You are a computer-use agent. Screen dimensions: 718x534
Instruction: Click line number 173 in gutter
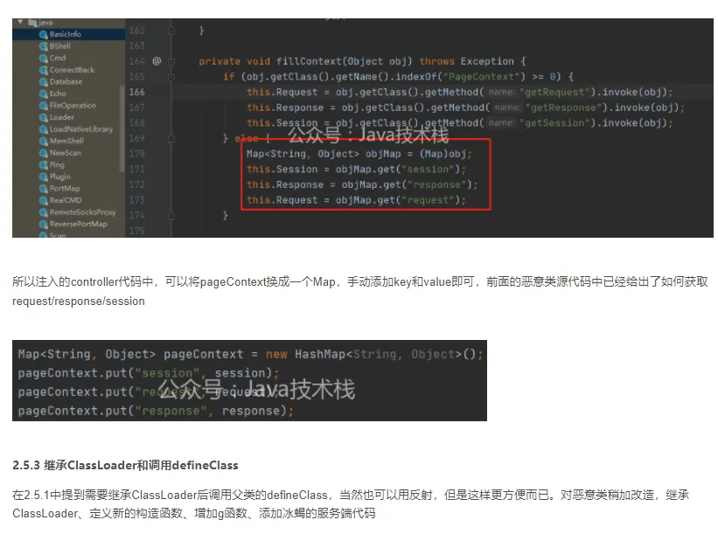point(137,200)
